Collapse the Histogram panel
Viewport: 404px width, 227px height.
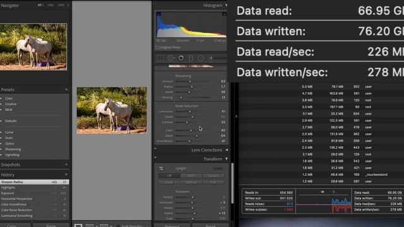coord(227,5)
